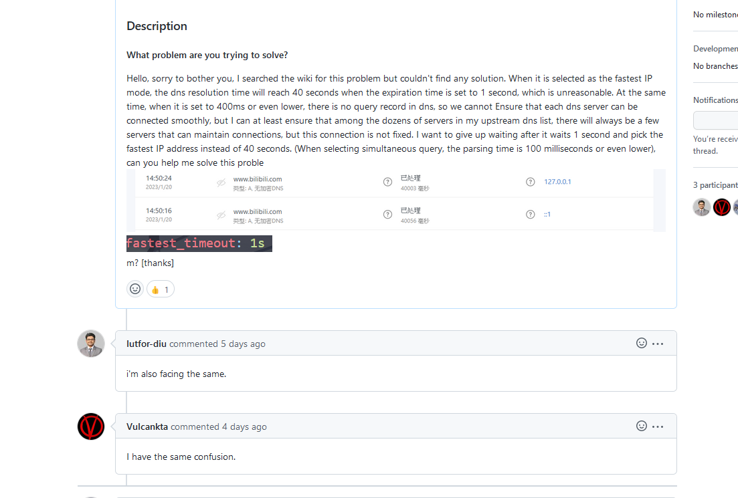
Task: Click the "Notifications" sidebar heading
Action: [x=715, y=100]
